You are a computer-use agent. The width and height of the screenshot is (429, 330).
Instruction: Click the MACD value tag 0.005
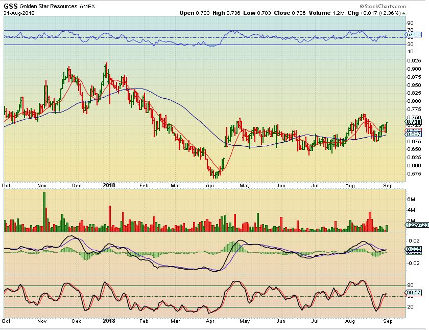point(413,249)
